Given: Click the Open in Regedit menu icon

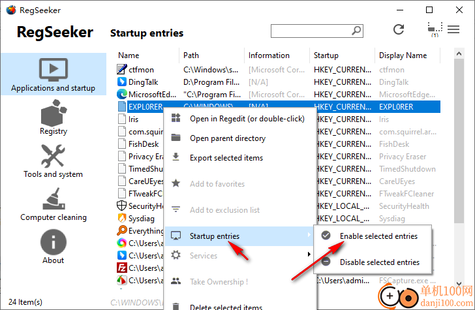Looking at the screenshot, I should click(176, 118).
